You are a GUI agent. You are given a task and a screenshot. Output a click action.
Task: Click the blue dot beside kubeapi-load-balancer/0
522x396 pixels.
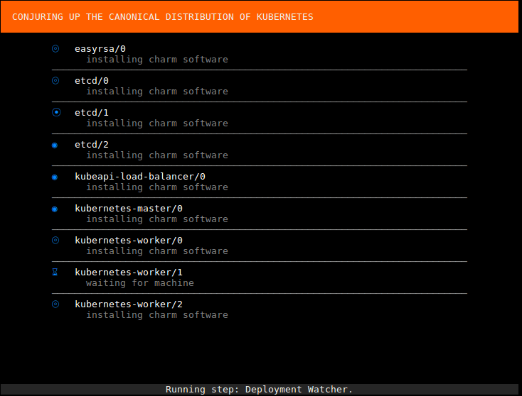click(x=55, y=177)
